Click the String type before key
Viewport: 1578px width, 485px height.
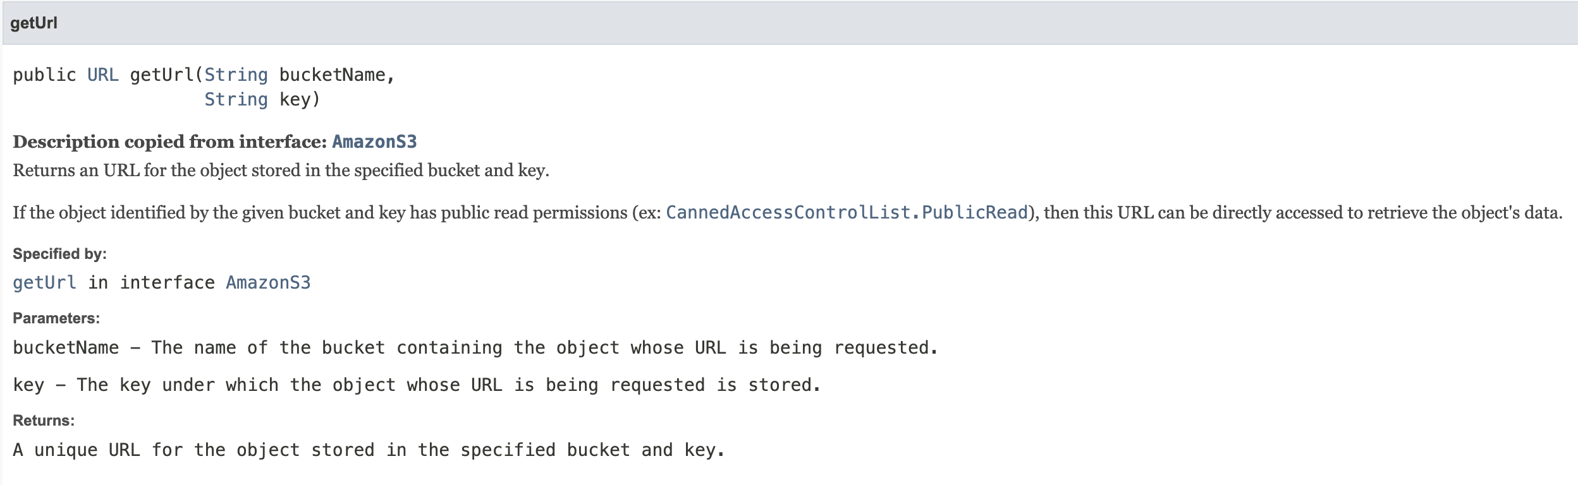[236, 100]
